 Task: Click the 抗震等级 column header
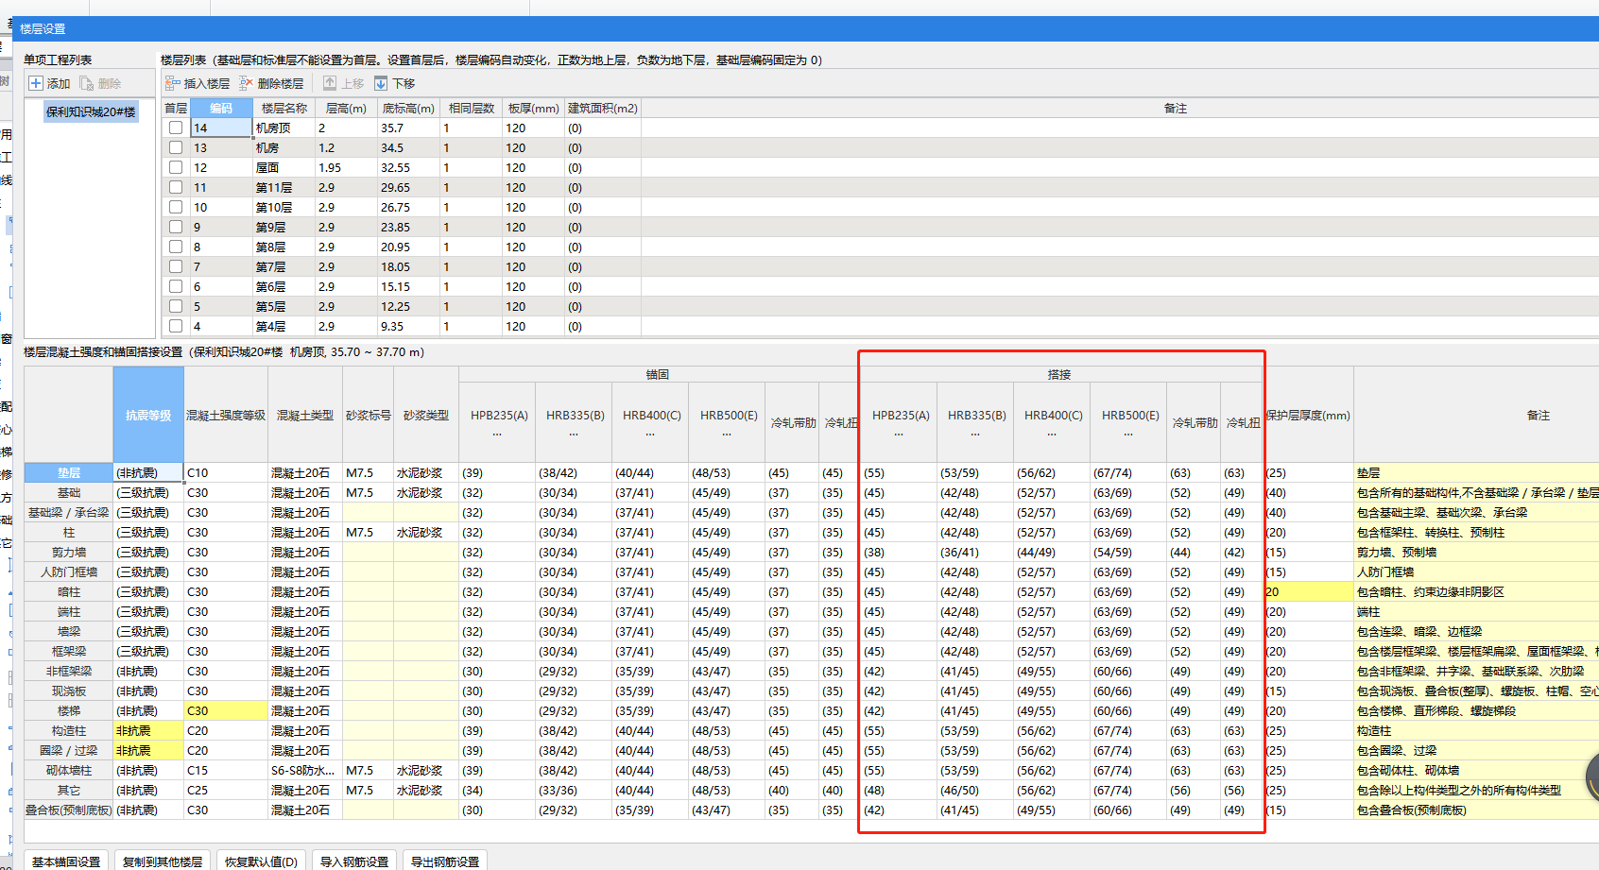click(148, 415)
